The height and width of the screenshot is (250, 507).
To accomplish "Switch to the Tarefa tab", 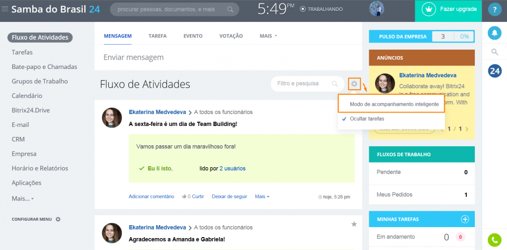I will pos(158,36).
